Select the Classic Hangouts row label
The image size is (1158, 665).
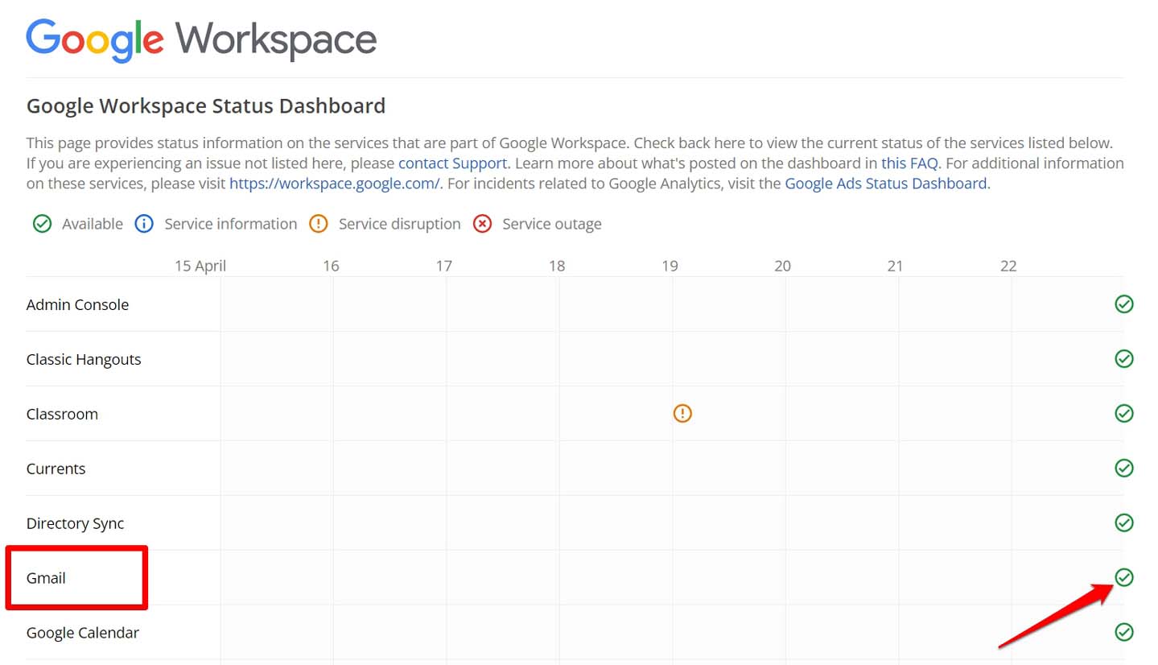pyautogui.click(x=84, y=359)
